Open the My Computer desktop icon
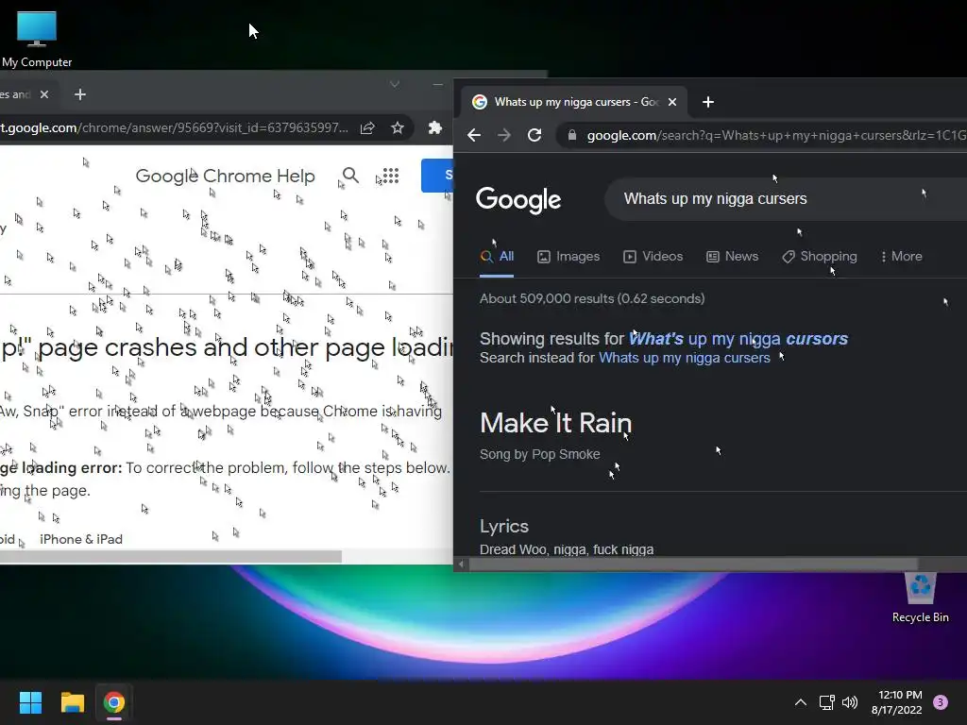The width and height of the screenshot is (967, 725). [37, 38]
